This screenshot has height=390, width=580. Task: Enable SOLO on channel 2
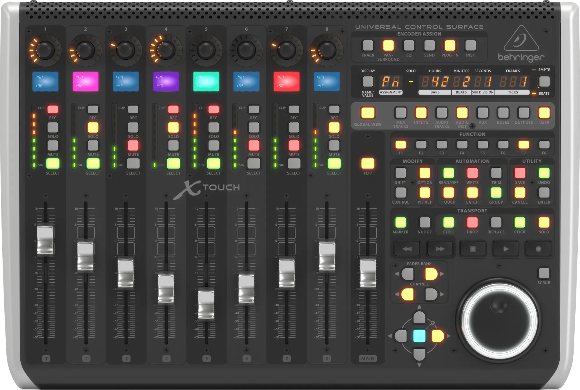click(x=93, y=127)
